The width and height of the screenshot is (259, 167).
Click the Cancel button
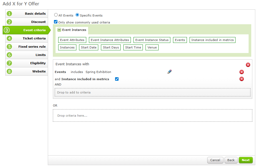[215, 160]
